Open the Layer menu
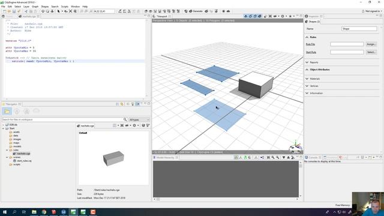This screenshot has width=384, height=216. pos(26,7)
